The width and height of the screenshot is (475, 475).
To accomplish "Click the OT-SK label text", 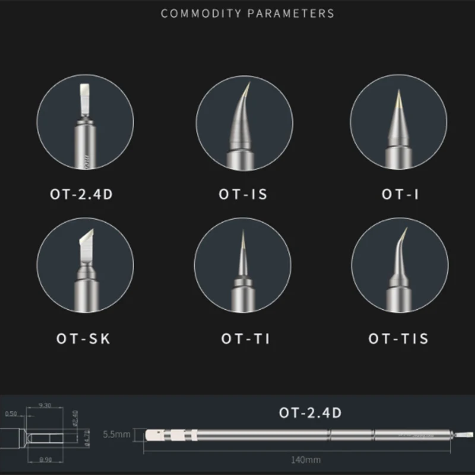I will pos(83,338).
